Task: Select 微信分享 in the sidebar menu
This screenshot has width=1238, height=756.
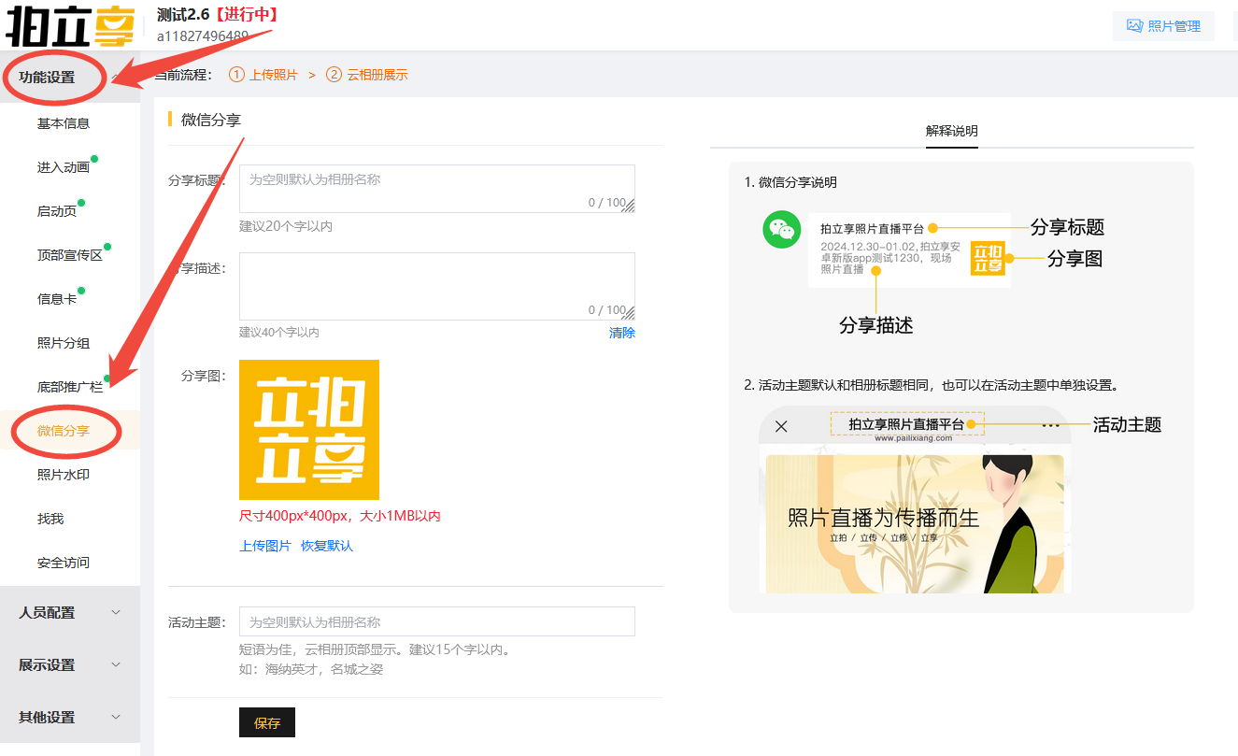Action: click(63, 431)
